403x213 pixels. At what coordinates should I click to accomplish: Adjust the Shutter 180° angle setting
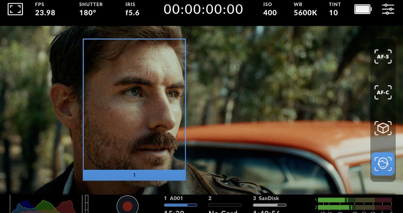91,9
